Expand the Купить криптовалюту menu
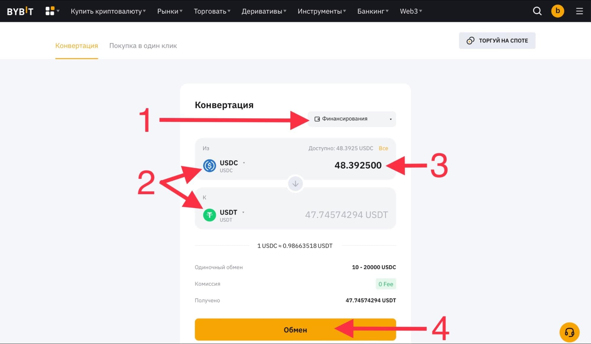 [108, 11]
